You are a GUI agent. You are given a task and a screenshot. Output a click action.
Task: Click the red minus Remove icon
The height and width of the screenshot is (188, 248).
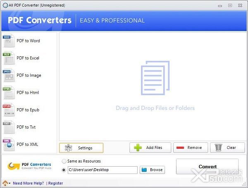180,148
